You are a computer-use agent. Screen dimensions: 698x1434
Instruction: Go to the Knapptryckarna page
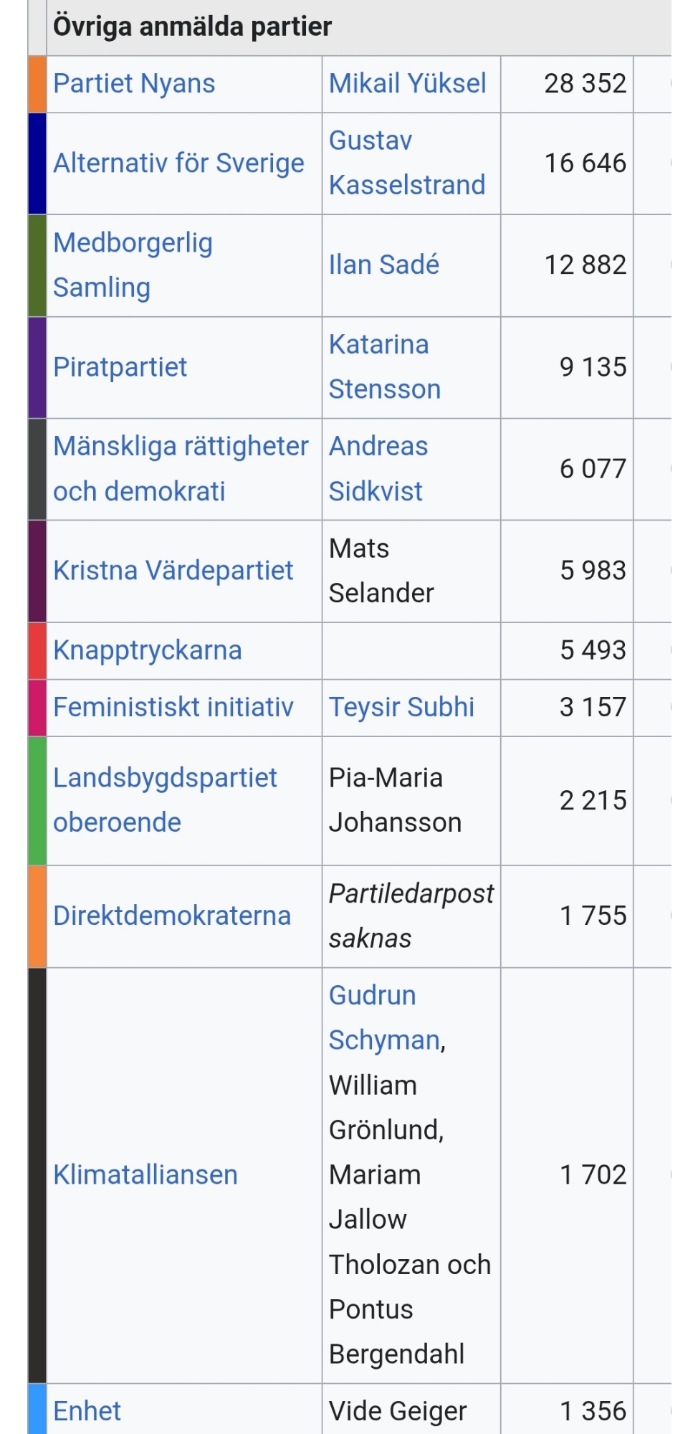147,650
